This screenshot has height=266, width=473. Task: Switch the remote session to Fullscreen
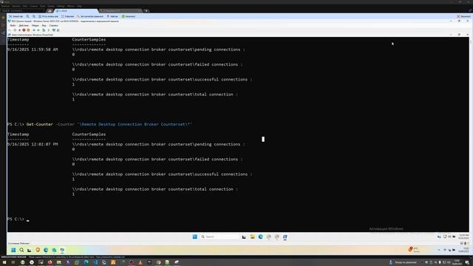67,16
